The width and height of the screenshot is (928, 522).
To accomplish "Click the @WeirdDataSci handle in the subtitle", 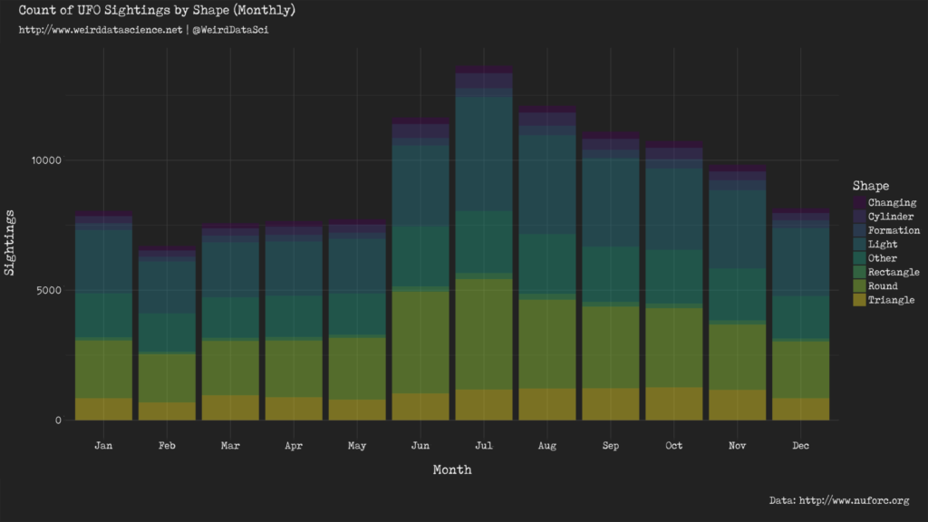I will (x=230, y=30).
